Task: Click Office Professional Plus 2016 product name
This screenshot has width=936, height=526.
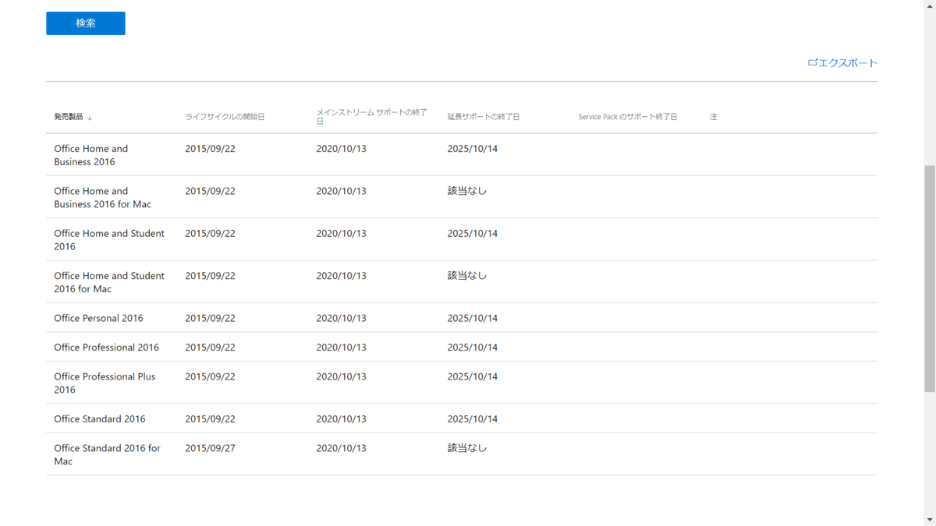Action: coord(105,383)
